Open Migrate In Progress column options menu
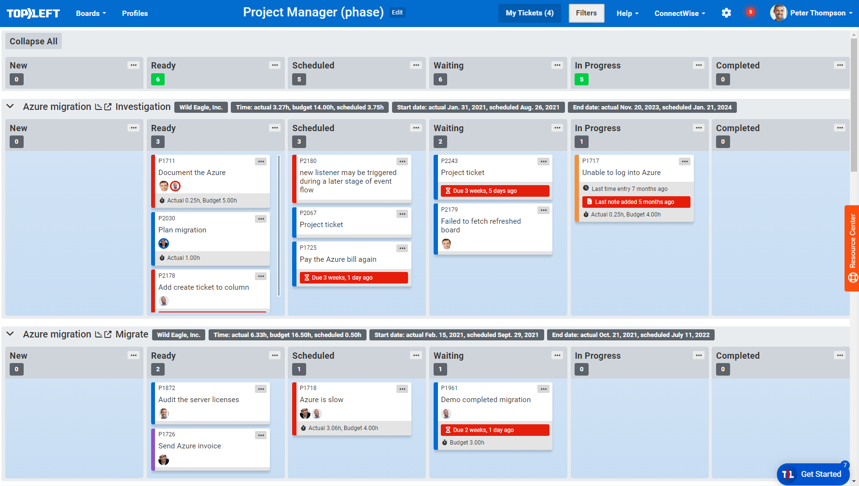Image resolution: width=859 pixels, height=486 pixels. 699,355
